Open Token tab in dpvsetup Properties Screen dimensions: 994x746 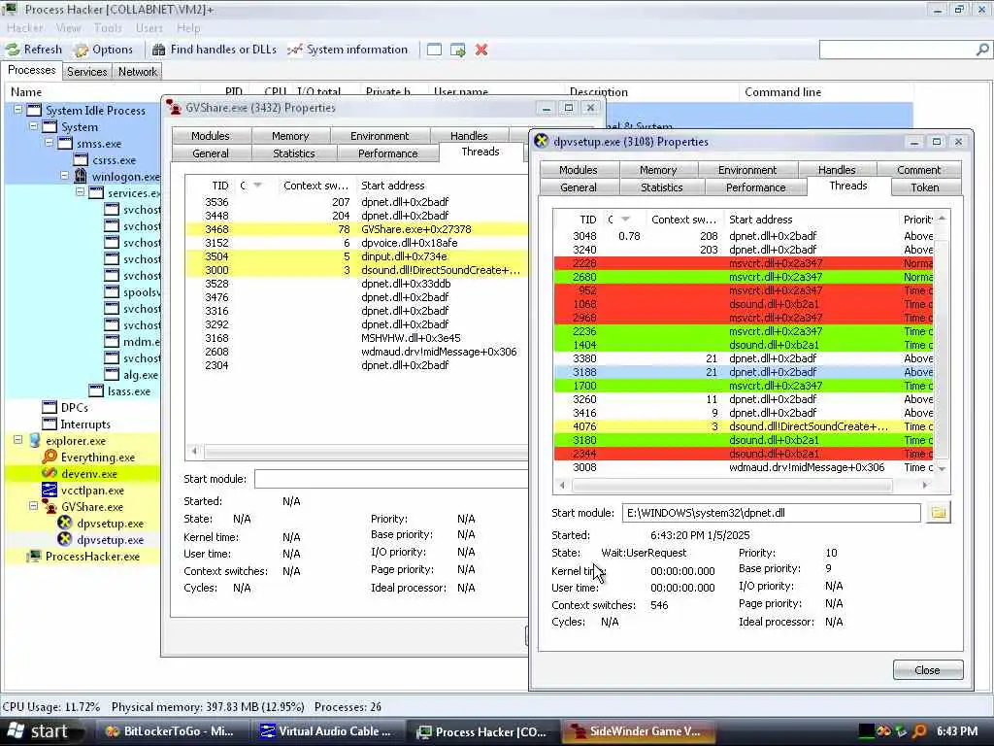click(x=925, y=187)
